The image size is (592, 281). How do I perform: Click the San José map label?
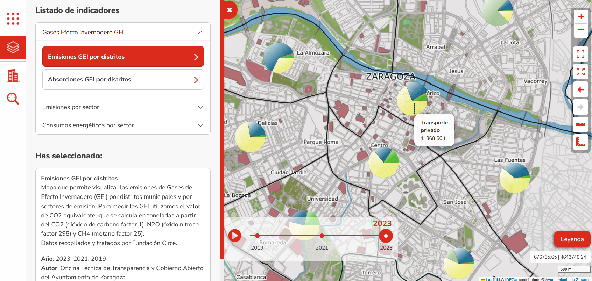[455, 202]
